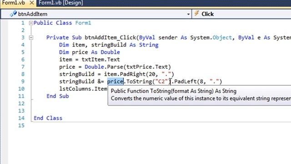
Task: Click txtPrice.Text on line 7
Action: click(147, 67)
